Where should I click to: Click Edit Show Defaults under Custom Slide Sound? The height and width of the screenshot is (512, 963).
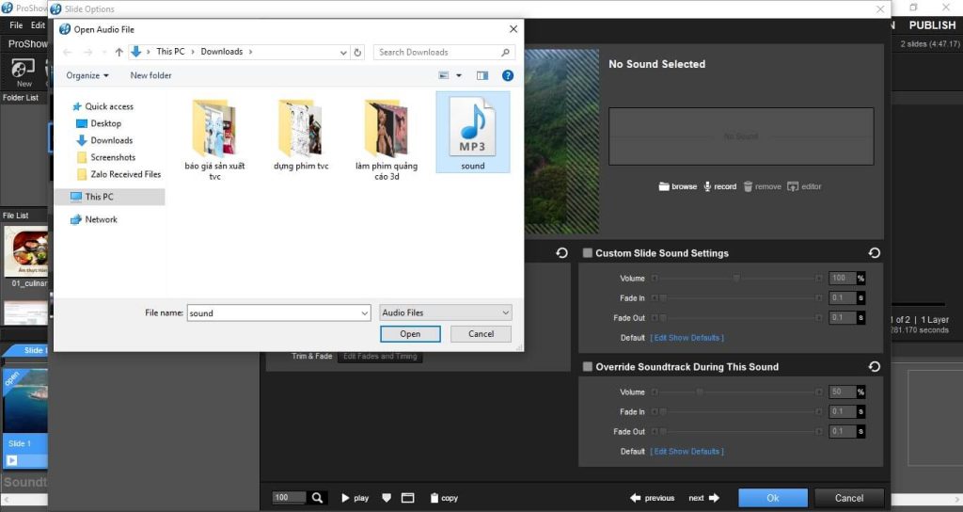click(x=687, y=338)
